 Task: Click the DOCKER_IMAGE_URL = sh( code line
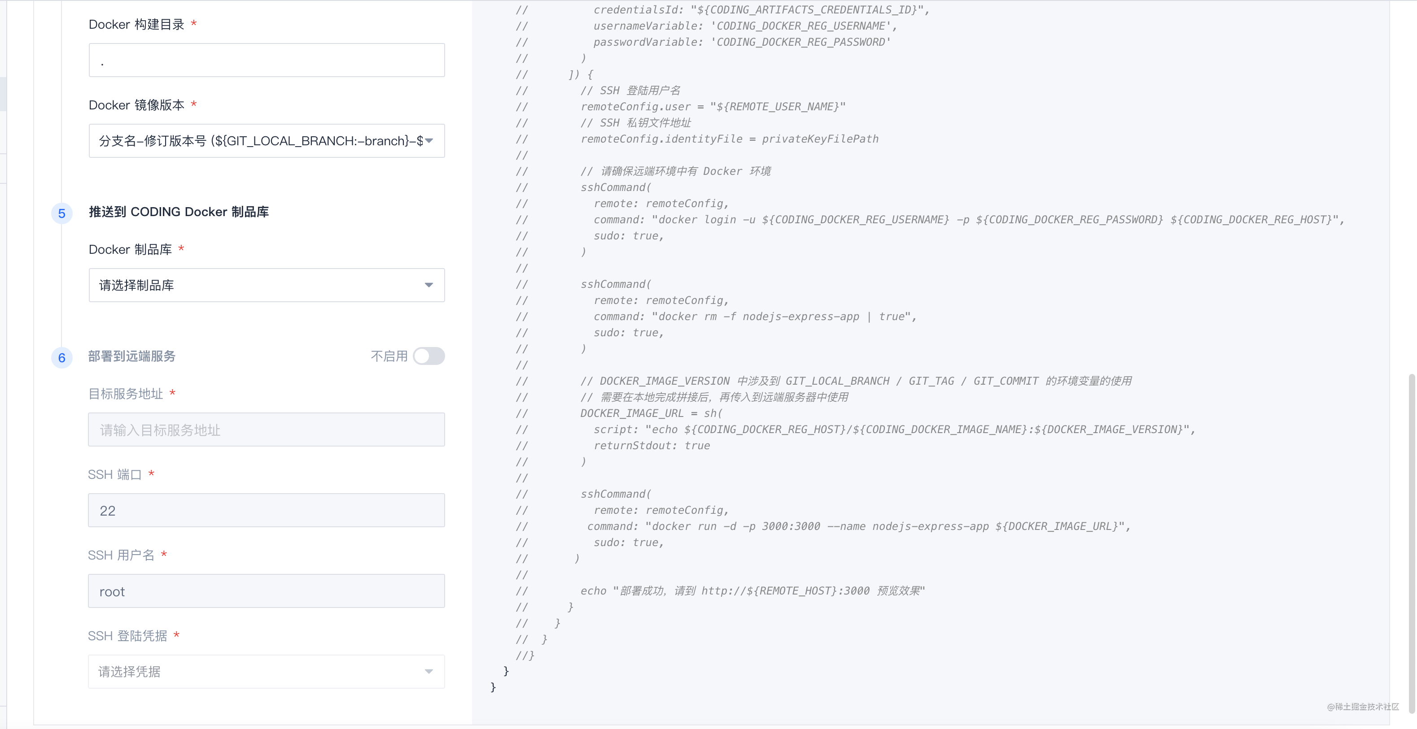[652, 413]
